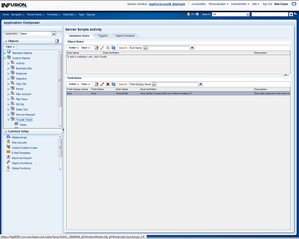
Task: Run the Field Rules search arrow button
Action: click(x=200, y=84)
